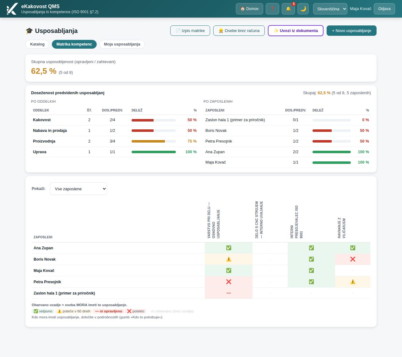Click Zaslon hala 1 not-completed dash cell
This screenshot has width=402, height=357.
point(229,293)
